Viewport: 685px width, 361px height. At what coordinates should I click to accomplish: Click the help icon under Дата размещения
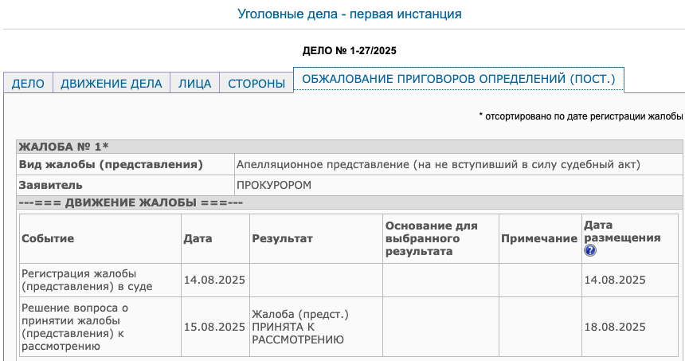click(589, 250)
